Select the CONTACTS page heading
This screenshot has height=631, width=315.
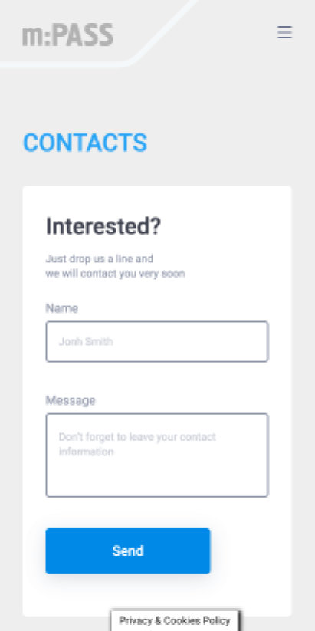[x=85, y=143]
